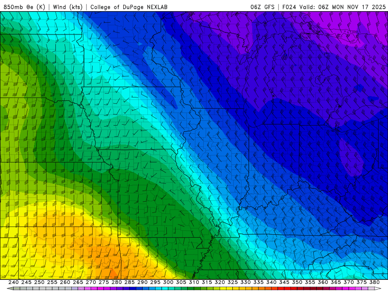The height and width of the screenshot is (291, 388).
Task: Click the 255 color scale label
Action: 52,282
